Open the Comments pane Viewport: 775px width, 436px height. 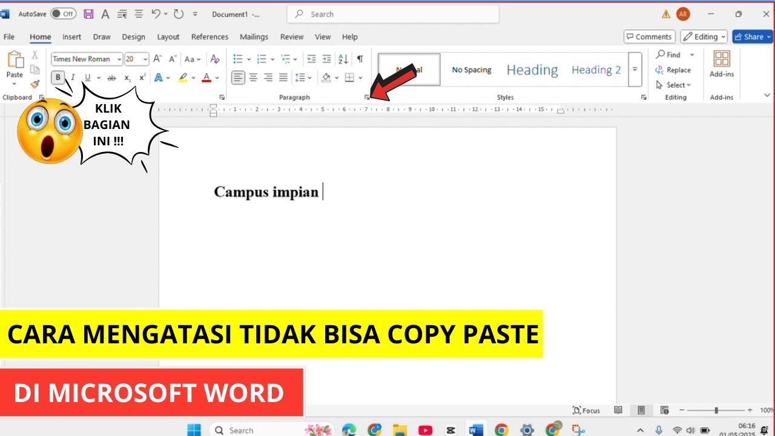(650, 37)
